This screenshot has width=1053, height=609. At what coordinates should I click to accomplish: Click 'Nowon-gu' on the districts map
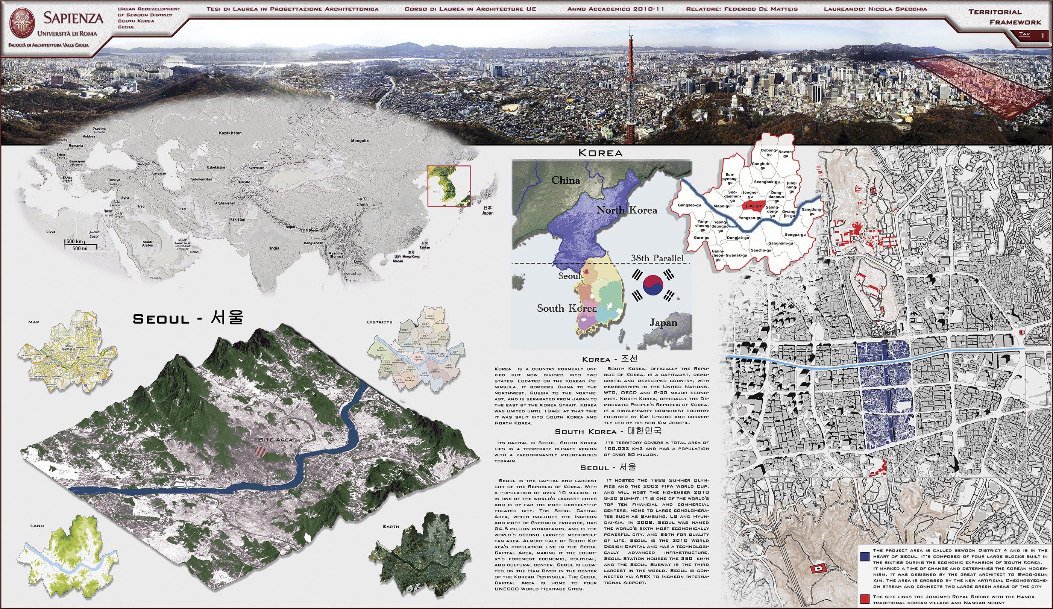[785, 154]
